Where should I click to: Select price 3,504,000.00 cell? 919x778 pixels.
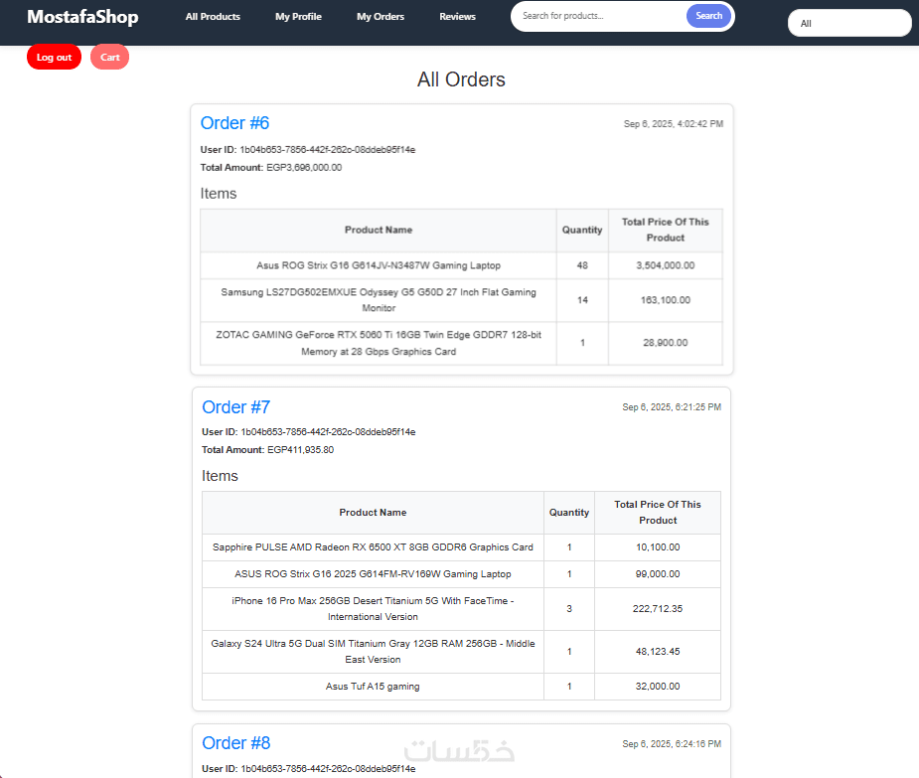pyautogui.click(x=666, y=265)
